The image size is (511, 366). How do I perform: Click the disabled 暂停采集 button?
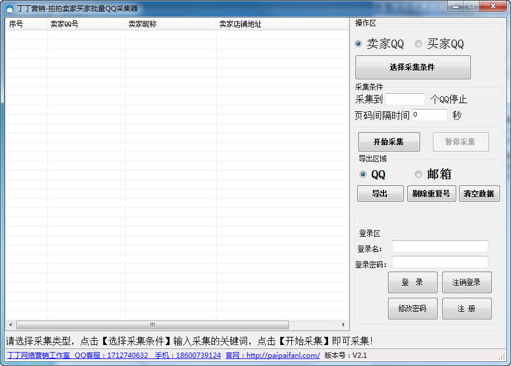point(460,142)
